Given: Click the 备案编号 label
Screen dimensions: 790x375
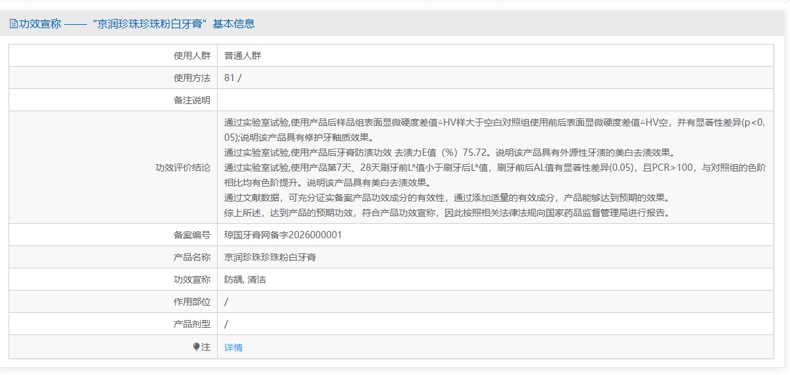Looking at the screenshot, I should (x=192, y=235).
